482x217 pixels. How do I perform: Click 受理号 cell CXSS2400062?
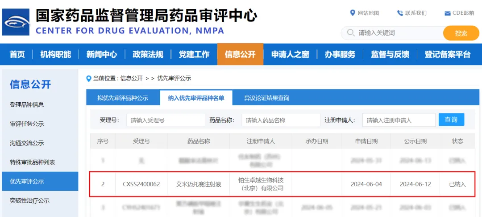141,184
